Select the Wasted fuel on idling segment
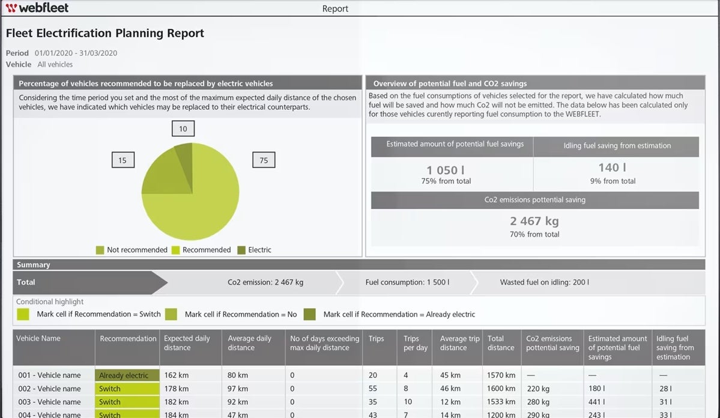Viewport: 720px width, 418px height. click(544, 282)
